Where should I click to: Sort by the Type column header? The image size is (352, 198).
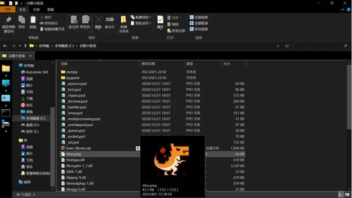(x=202, y=64)
